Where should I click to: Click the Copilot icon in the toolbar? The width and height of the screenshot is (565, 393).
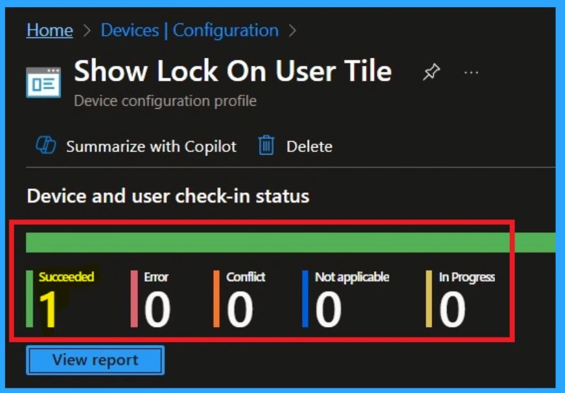pos(46,146)
